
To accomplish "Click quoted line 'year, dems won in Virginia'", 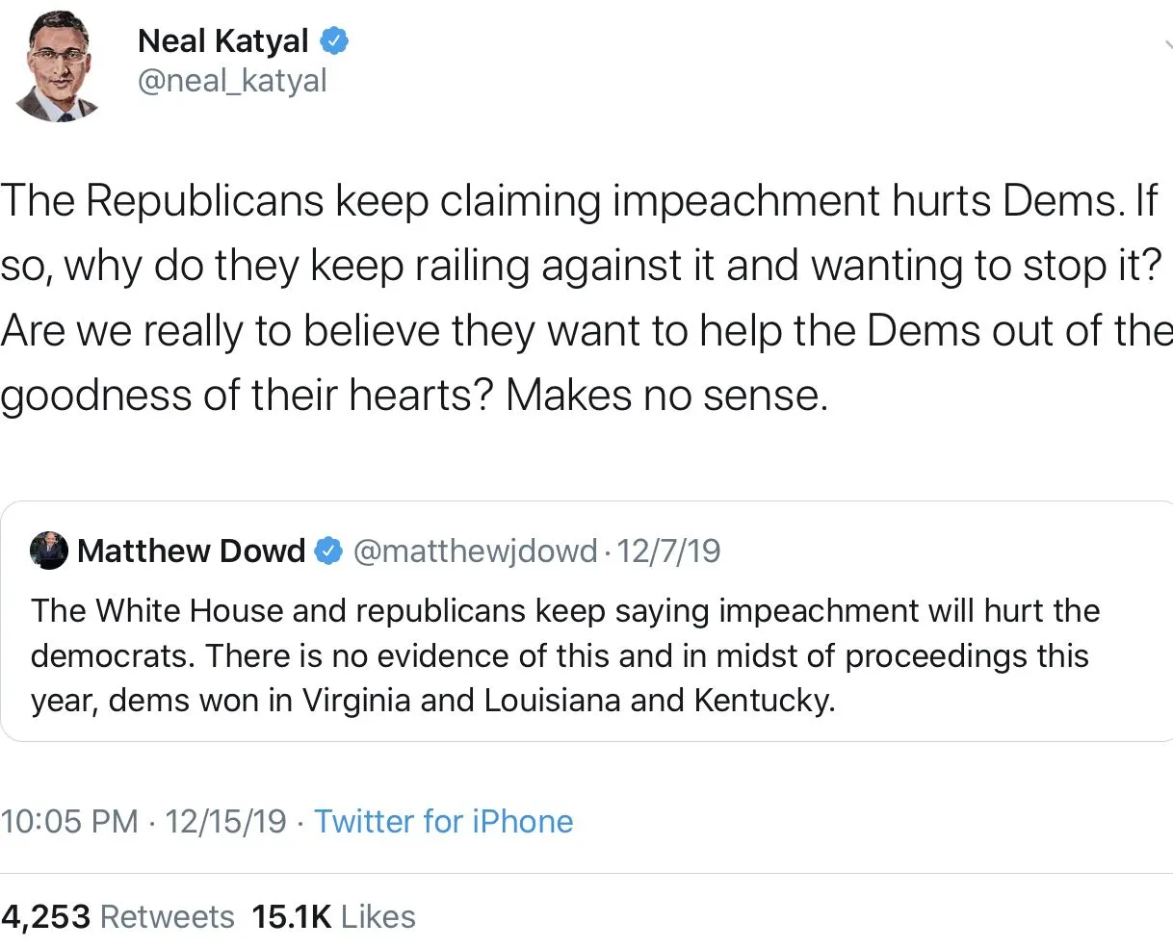I will pos(432,701).
